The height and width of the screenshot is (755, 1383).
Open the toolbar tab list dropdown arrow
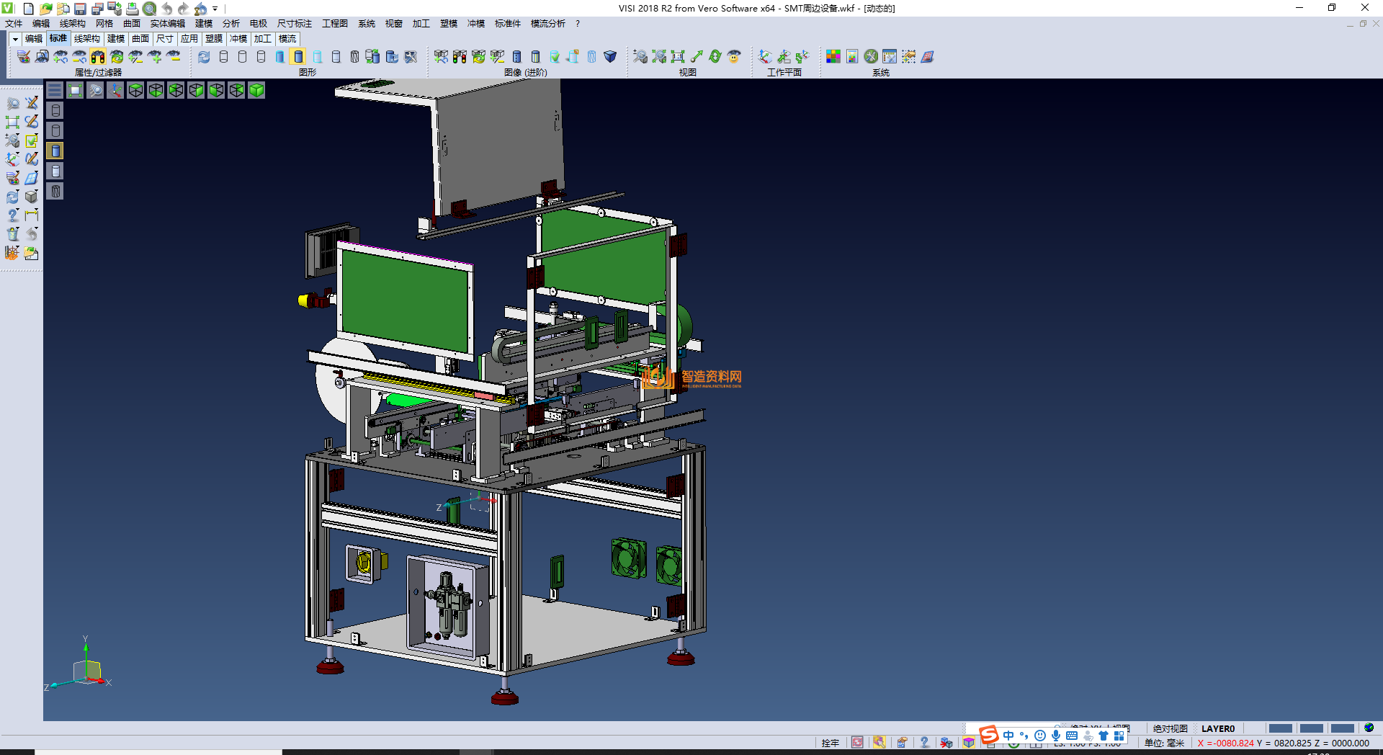point(15,39)
